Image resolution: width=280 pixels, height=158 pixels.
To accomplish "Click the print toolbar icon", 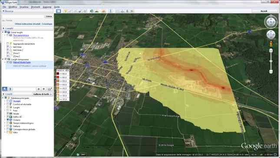I will click(x=122, y=11).
